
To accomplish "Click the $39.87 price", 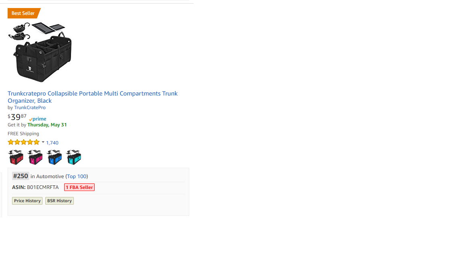I will point(17,117).
